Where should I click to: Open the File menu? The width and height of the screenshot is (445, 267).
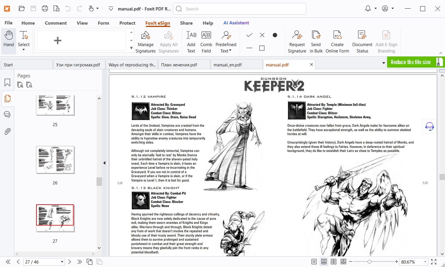tap(8, 23)
